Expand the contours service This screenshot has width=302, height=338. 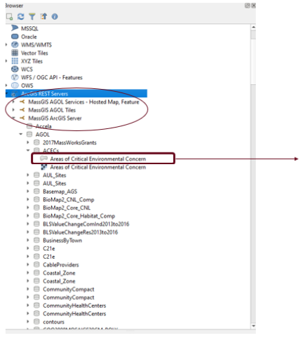pos(28,321)
